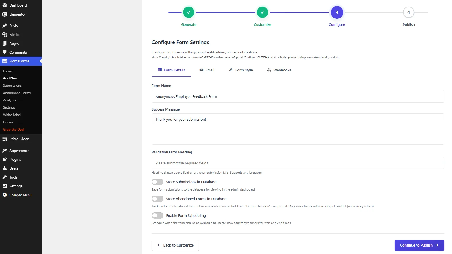Click the Elementor logo icon
This screenshot has width=452, height=254.
[x=5, y=14]
